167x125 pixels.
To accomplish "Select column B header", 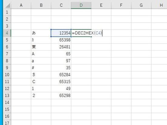I will click(x=41, y=5).
